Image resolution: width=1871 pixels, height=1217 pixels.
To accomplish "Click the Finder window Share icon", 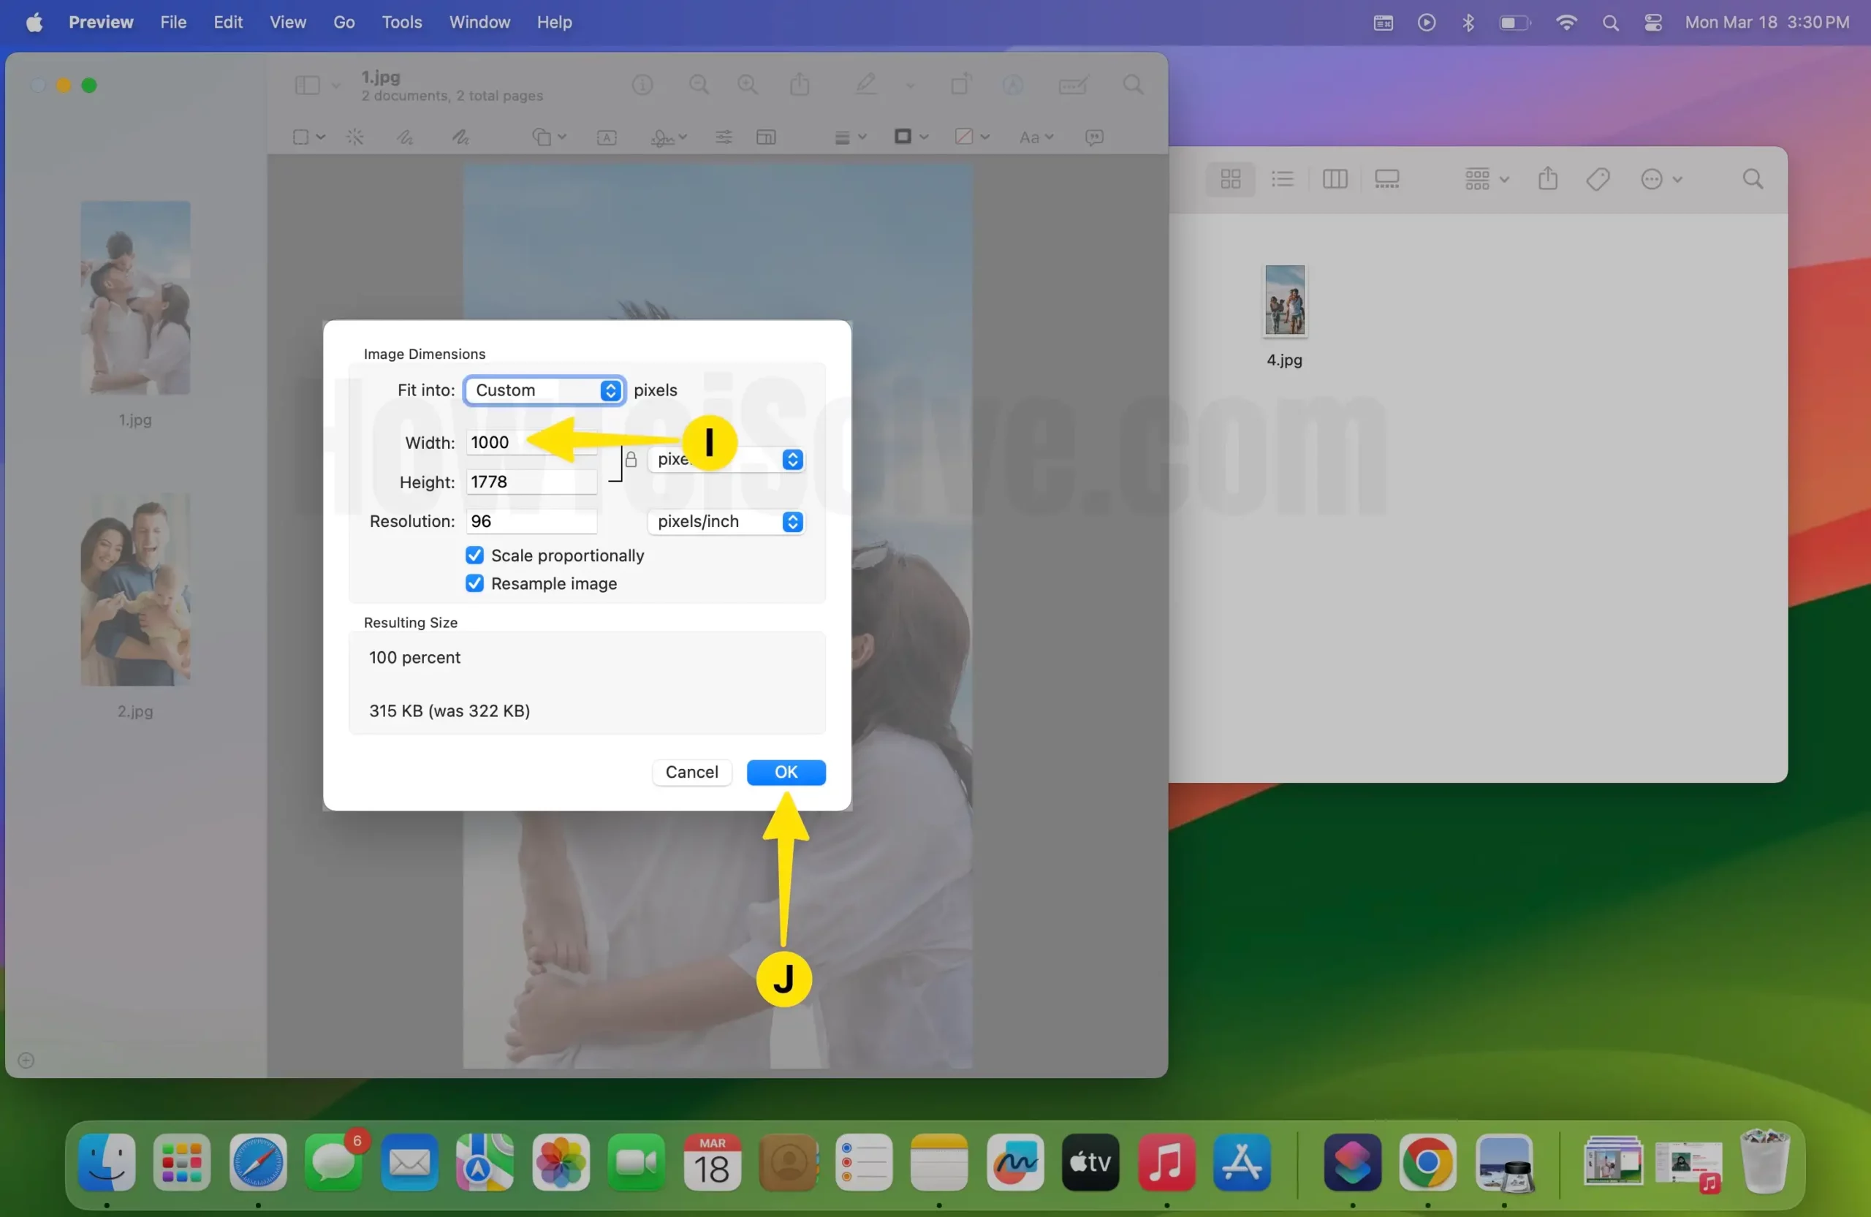I will (x=1547, y=178).
